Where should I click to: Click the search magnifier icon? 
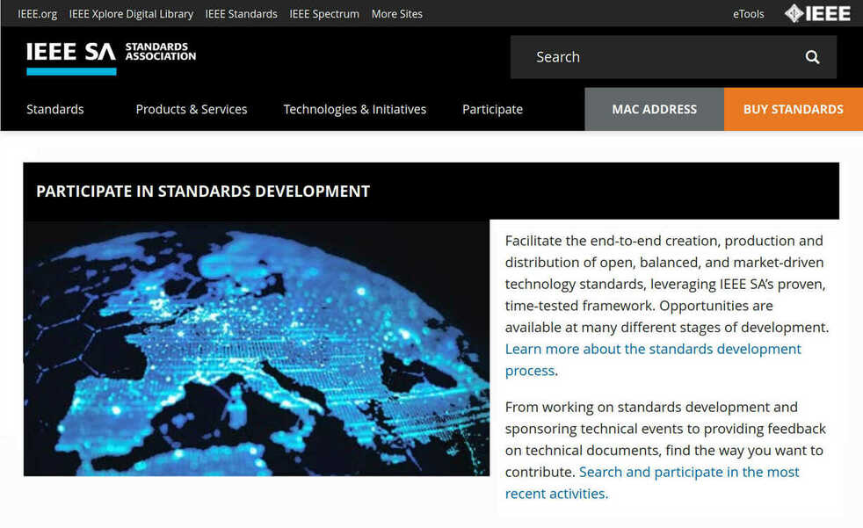pyautogui.click(x=812, y=56)
